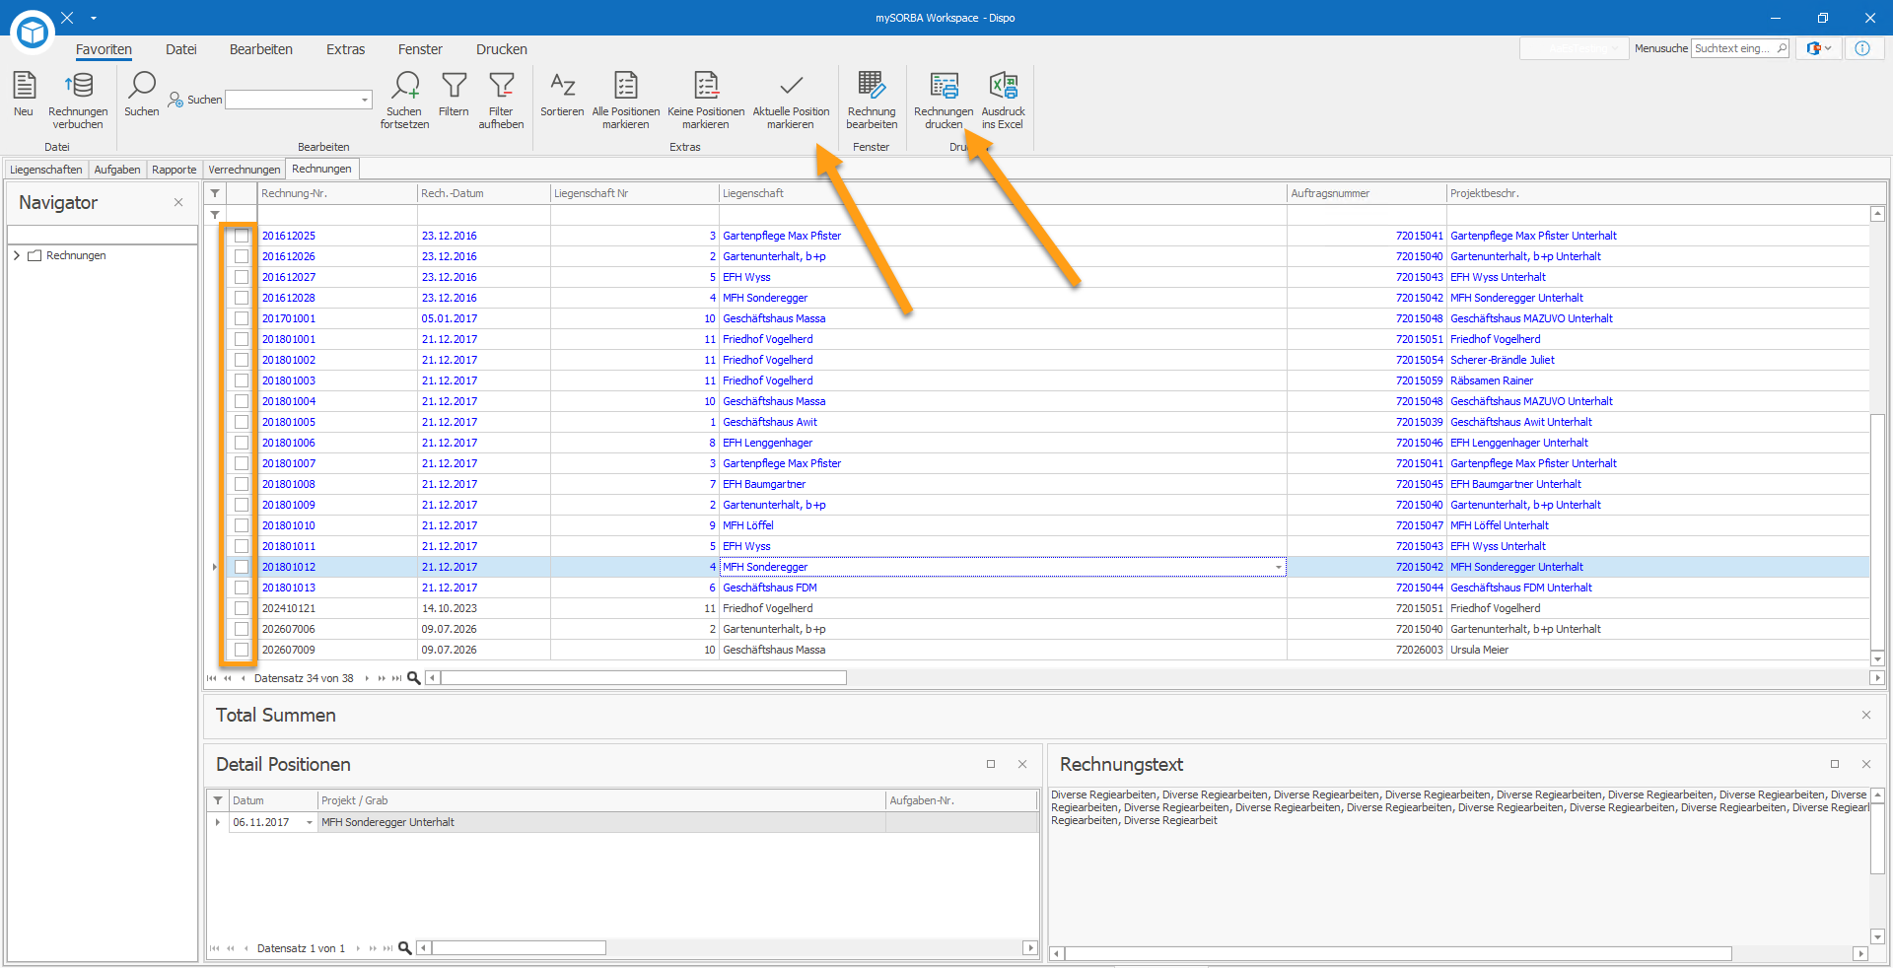Viewport: 1893px width, 968px height.
Task: Click Rechnungen drucken icon
Action: click(x=944, y=86)
